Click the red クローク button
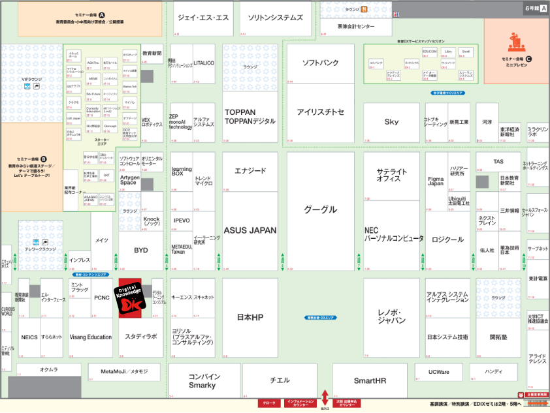 pos(269,403)
